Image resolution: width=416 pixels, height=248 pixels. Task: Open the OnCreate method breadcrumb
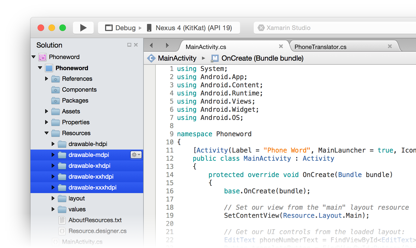262,58
